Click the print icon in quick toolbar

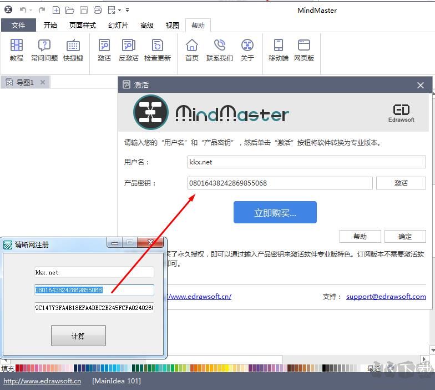tap(98, 10)
